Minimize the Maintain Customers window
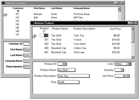 (x=116, y=3)
